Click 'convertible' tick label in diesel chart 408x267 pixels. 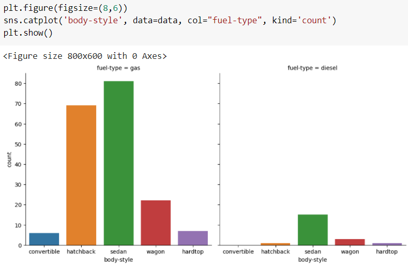[x=238, y=252]
